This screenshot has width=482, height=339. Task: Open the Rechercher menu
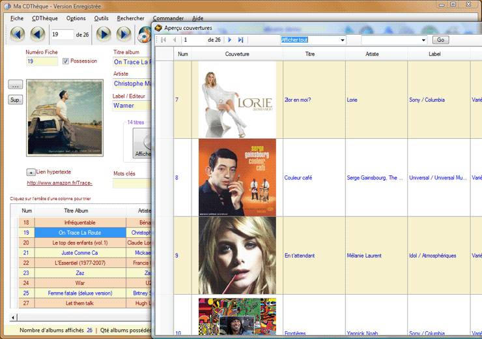tap(130, 18)
